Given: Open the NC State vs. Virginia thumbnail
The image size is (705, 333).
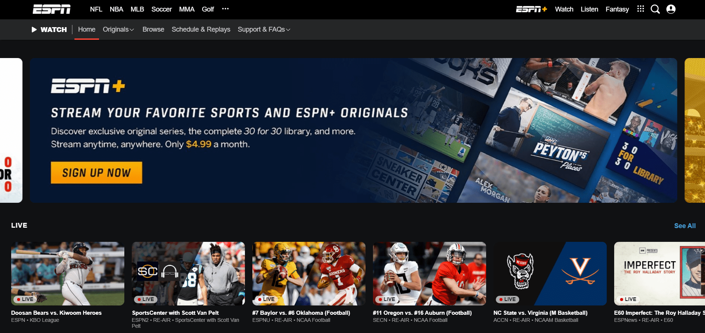Looking at the screenshot, I should coord(550,274).
